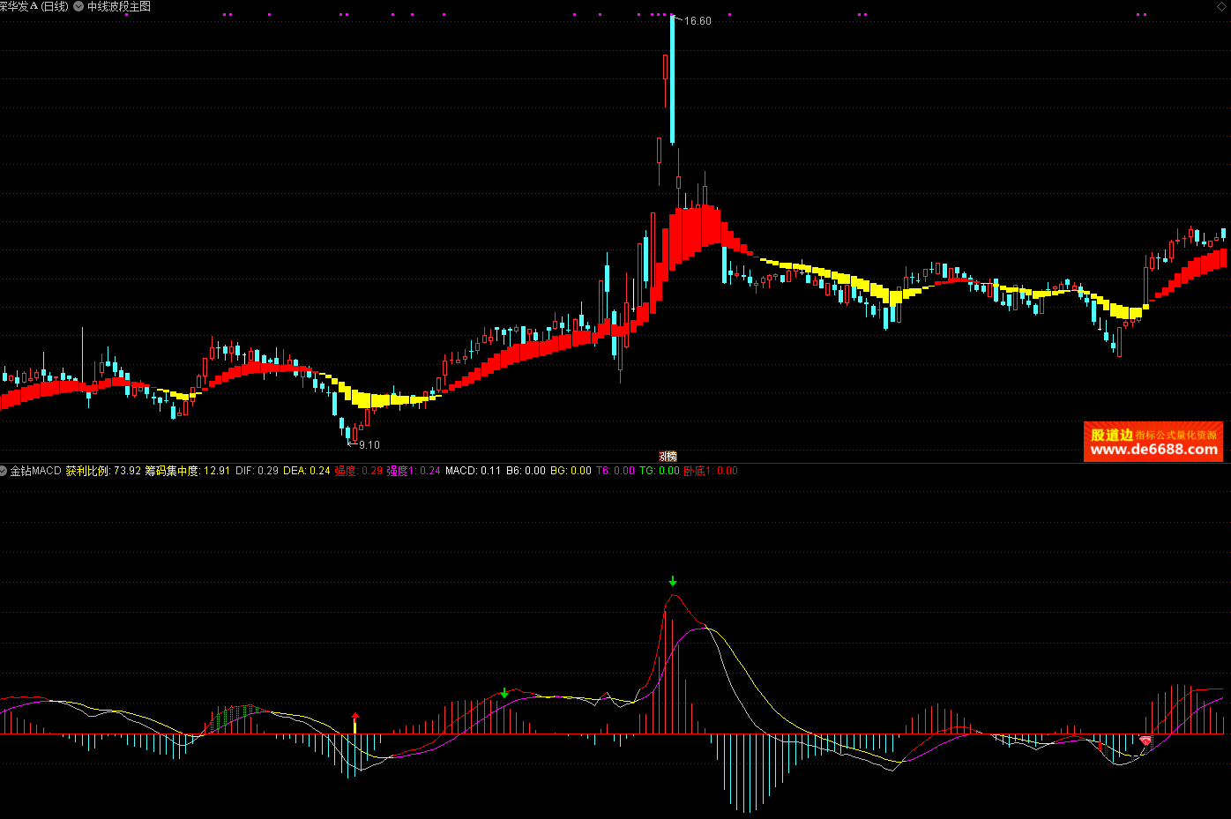Click the MACD: 0.11 value
1231x819 pixels.
click(473, 471)
